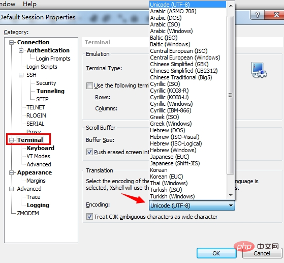Collapse the SSH tree node

coord(21,75)
